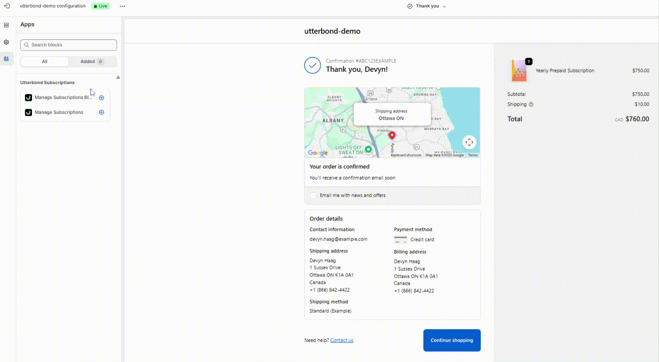Open the three-dots more actions menu
This screenshot has height=362, width=659.
click(122, 6)
